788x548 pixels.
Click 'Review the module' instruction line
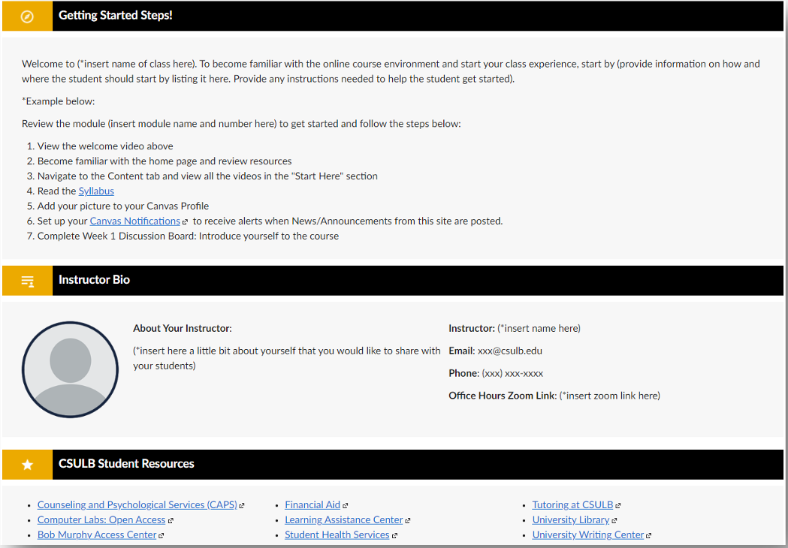241,124
